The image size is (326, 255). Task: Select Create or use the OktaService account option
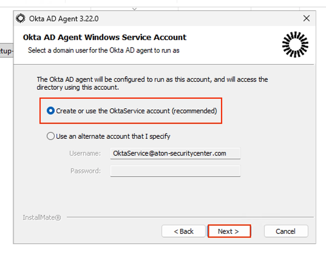[x=132, y=111]
